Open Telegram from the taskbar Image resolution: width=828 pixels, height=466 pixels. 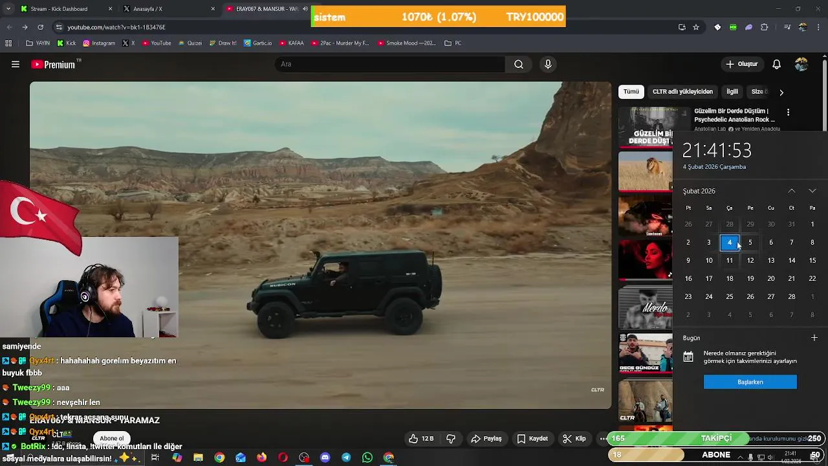coord(346,458)
